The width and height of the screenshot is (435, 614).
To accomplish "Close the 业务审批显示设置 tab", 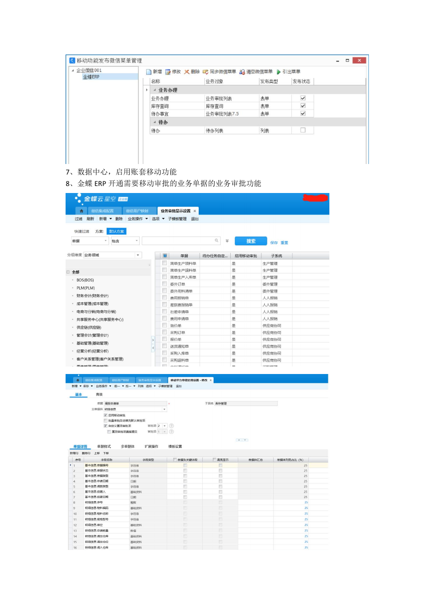I will coord(195,211).
